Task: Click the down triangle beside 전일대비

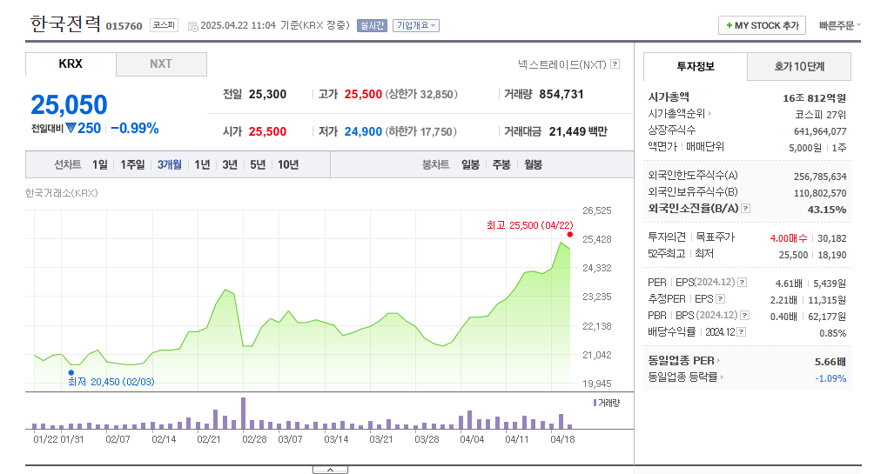Action: click(71, 128)
